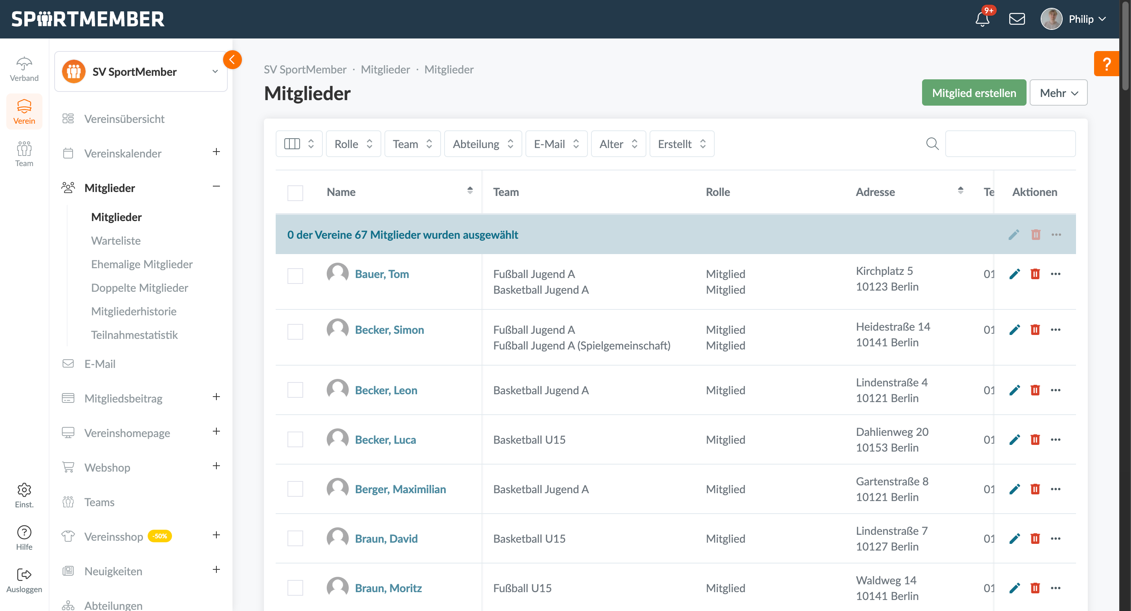Viewport: 1131px width, 611px height.
Task: Open the notifications bell icon
Action: coord(982,19)
